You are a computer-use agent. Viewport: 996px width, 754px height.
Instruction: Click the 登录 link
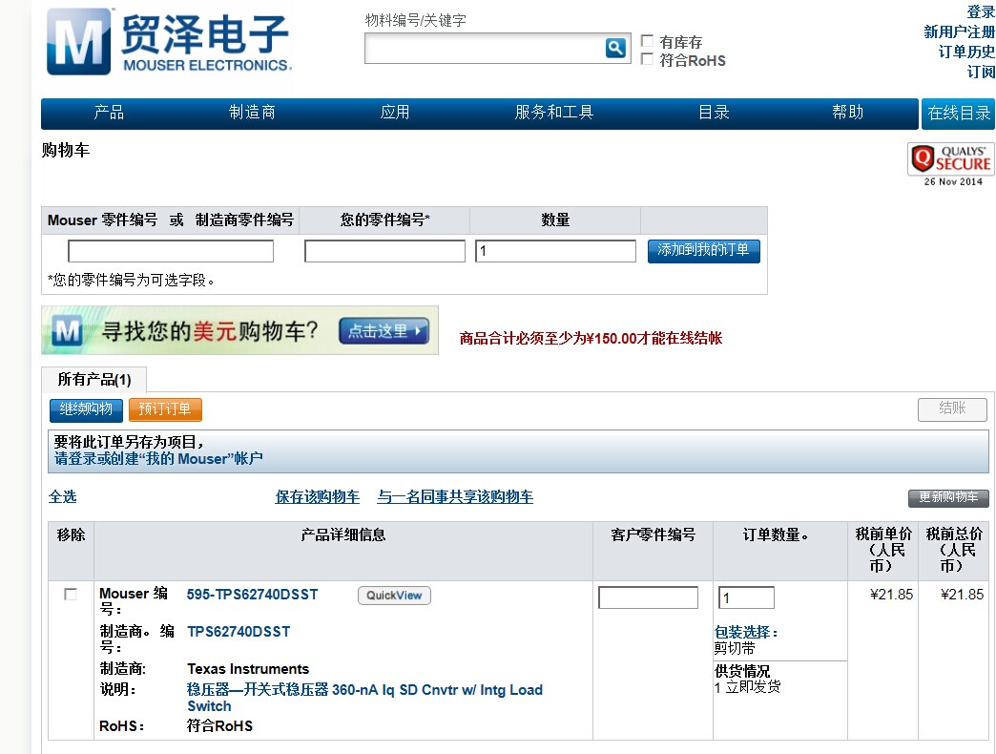point(981,11)
